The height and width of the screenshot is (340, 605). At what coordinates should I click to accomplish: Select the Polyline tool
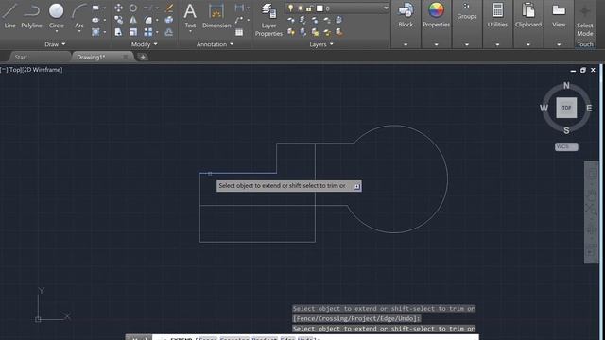pyautogui.click(x=31, y=16)
